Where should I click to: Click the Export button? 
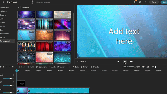[164, 2]
